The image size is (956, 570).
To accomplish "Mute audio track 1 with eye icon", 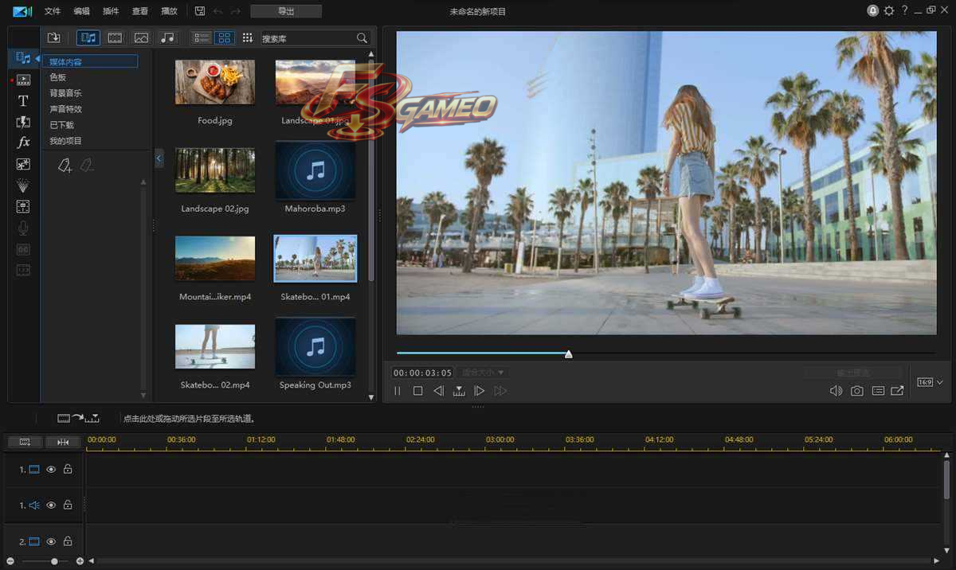I will pos(51,505).
